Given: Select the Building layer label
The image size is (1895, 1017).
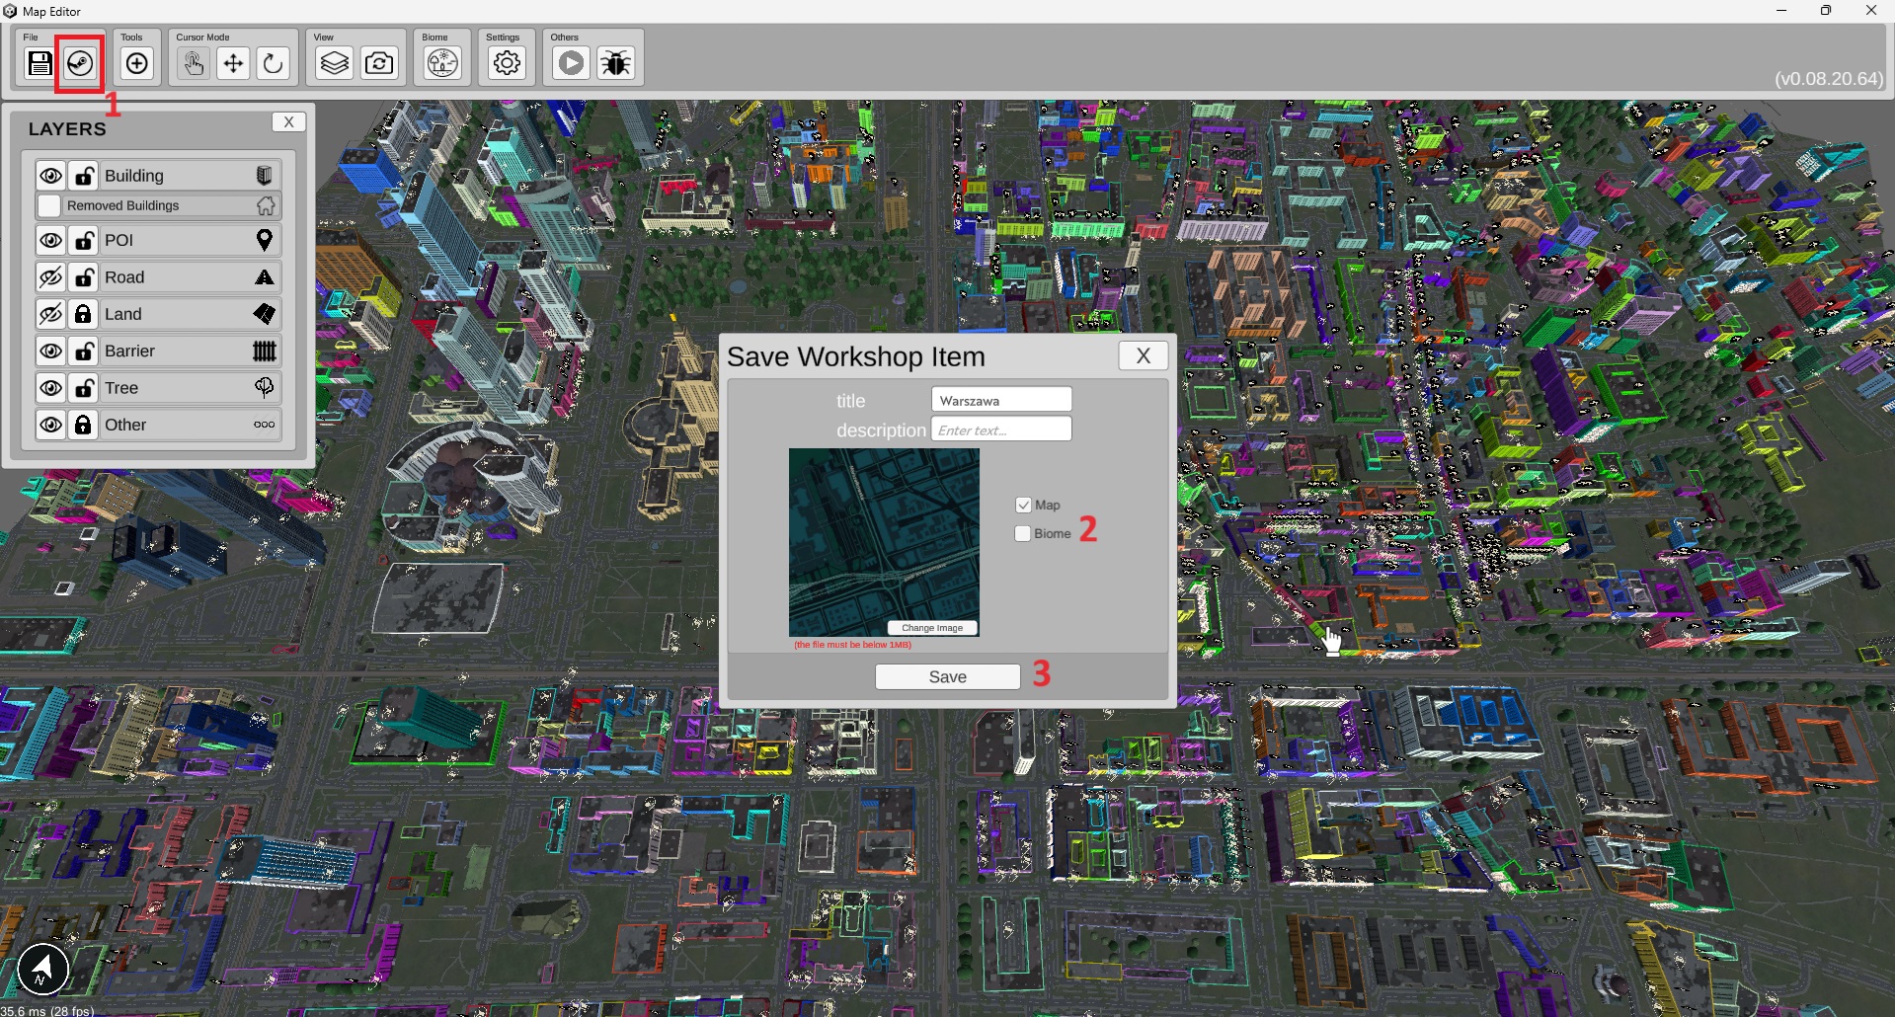Looking at the screenshot, I should click(x=134, y=176).
